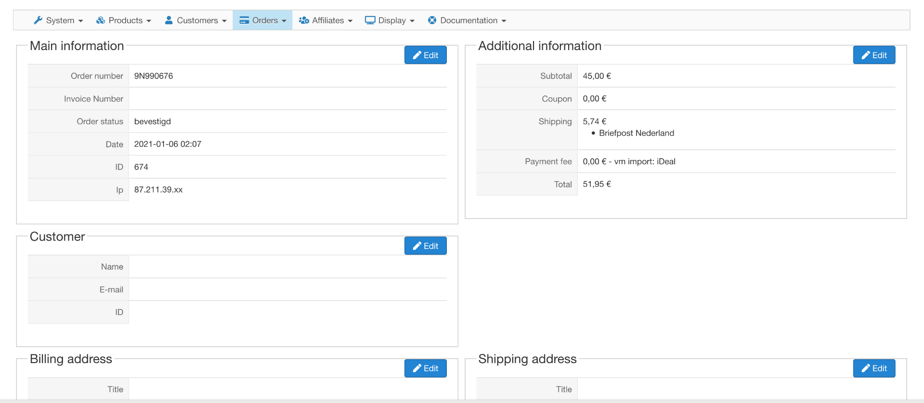Image resolution: width=924 pixels, height=403 pixels.
Task: Click the person icon beside Customers
Action: point(169,20)
